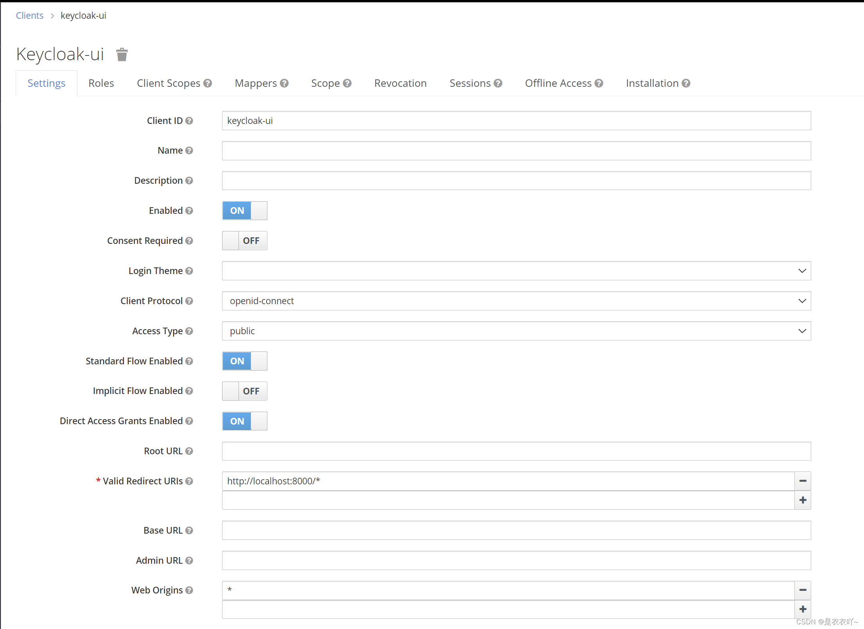Screen dimensions: 864x629
Task: Toggle Enabled to OFF
Action: (x=244, y=210)
